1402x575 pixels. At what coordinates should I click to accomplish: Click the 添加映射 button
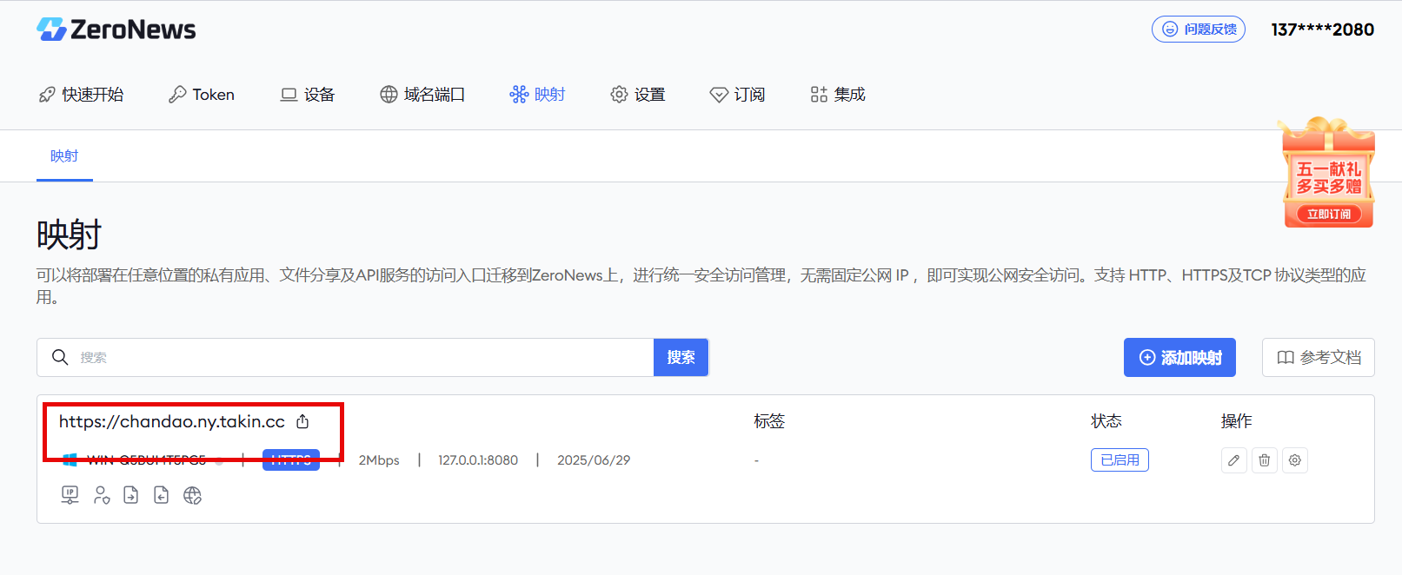[1179, 357]
